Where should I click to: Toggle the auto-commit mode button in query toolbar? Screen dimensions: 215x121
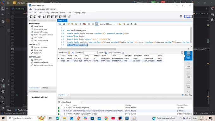97,24
